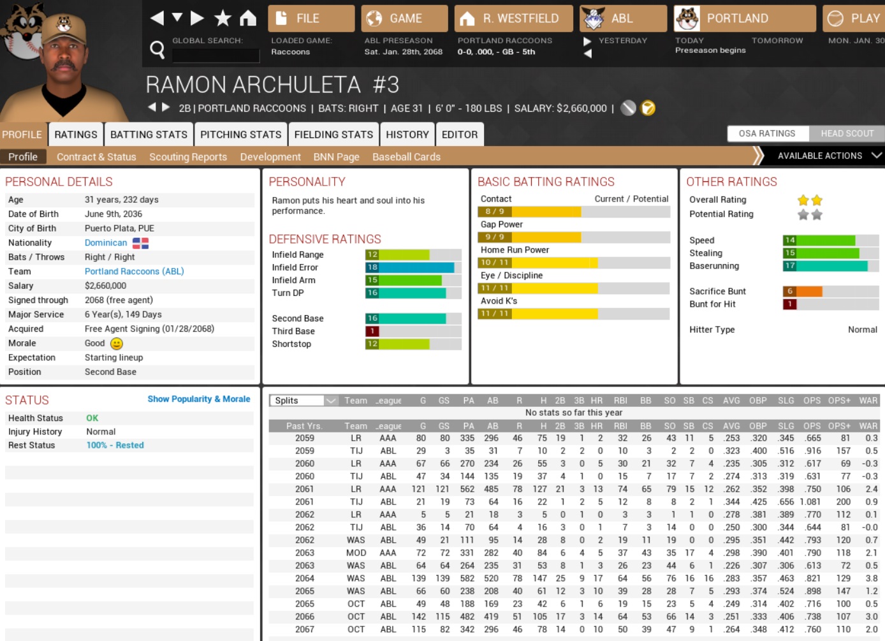885x641 pixels.
Task: Click the star bookmark icon
Action: (x=223, y=18)
